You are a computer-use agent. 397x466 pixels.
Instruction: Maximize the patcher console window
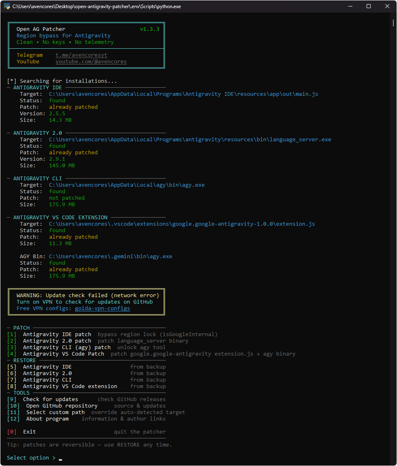point(369,6)
